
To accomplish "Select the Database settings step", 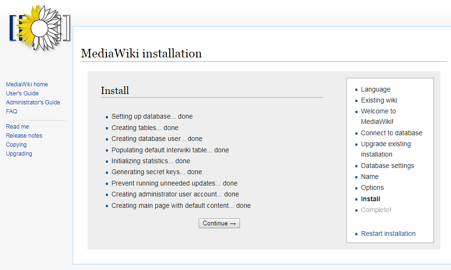I will click(387, 166).
